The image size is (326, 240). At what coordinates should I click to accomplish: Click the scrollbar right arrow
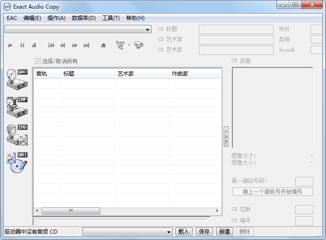217,211
